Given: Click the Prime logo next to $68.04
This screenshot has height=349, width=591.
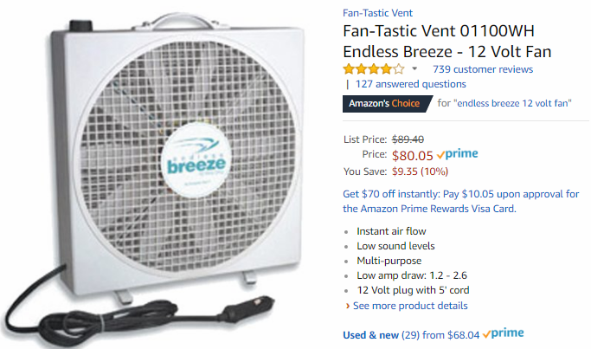Looking at the screenshot, I should [504, 333].
